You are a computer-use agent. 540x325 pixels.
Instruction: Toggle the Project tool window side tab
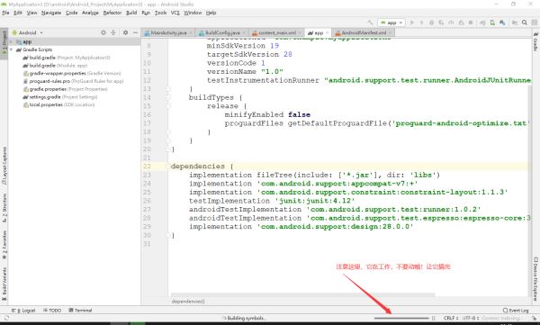[4, 43]
